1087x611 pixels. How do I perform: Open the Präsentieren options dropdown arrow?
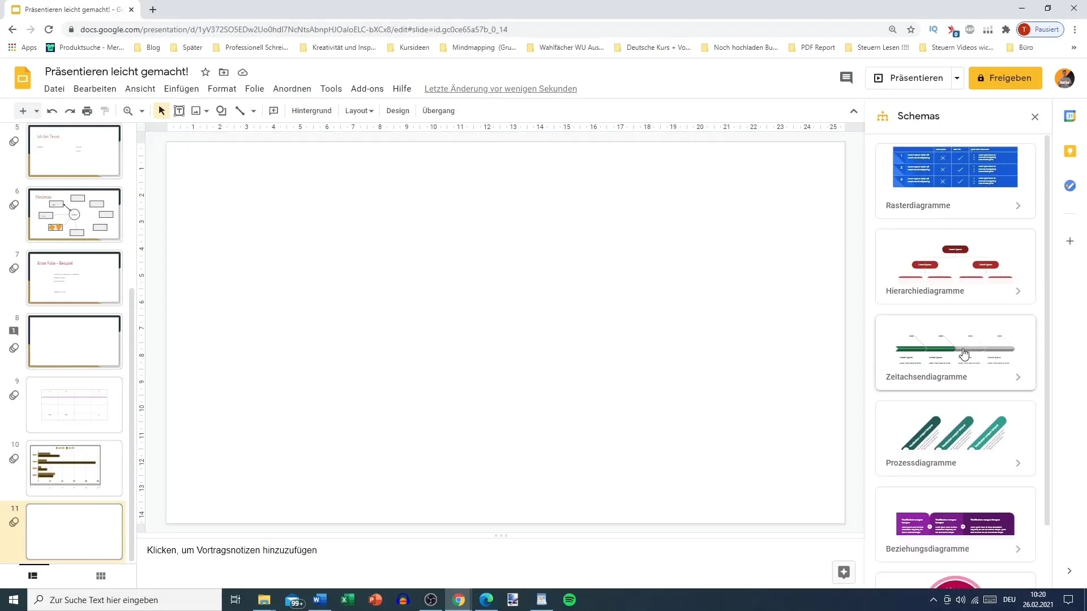tap(957, 78)
